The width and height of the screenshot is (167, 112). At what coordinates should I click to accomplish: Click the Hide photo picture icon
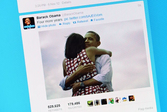pos(39,27)
